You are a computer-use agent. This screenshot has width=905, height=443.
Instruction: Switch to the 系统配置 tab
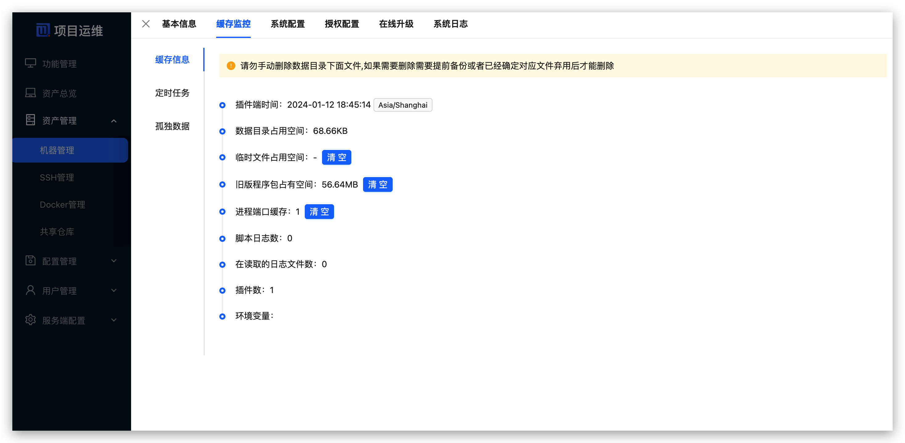tap(287, 24)
